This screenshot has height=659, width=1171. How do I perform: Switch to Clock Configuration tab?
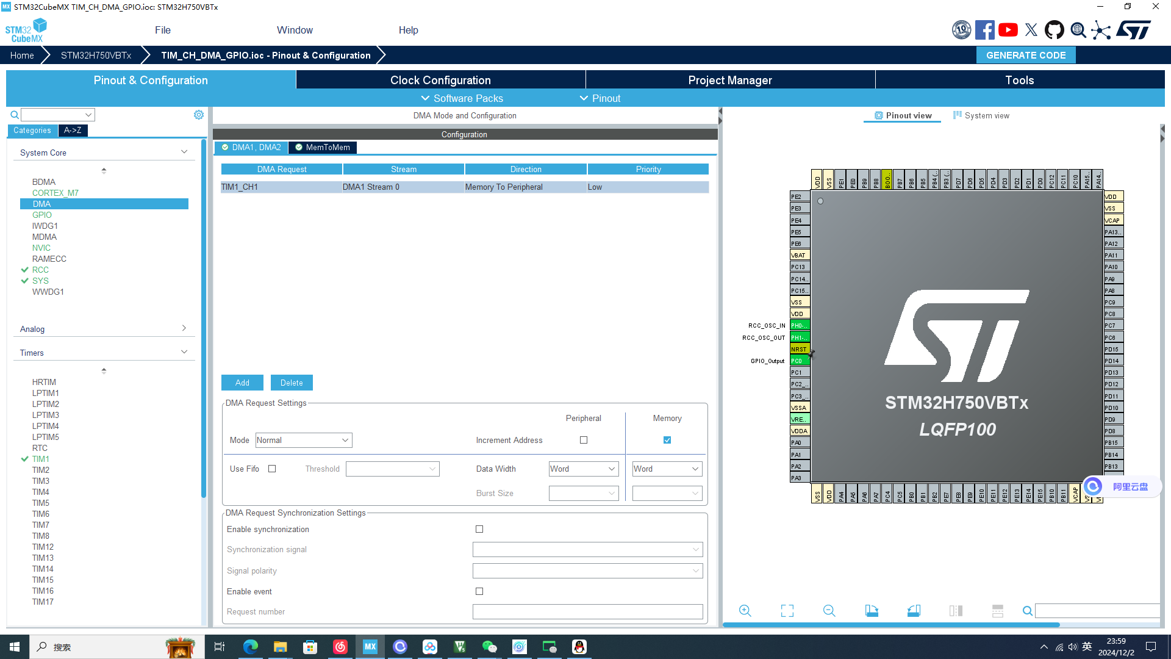(x=440, y=80)
